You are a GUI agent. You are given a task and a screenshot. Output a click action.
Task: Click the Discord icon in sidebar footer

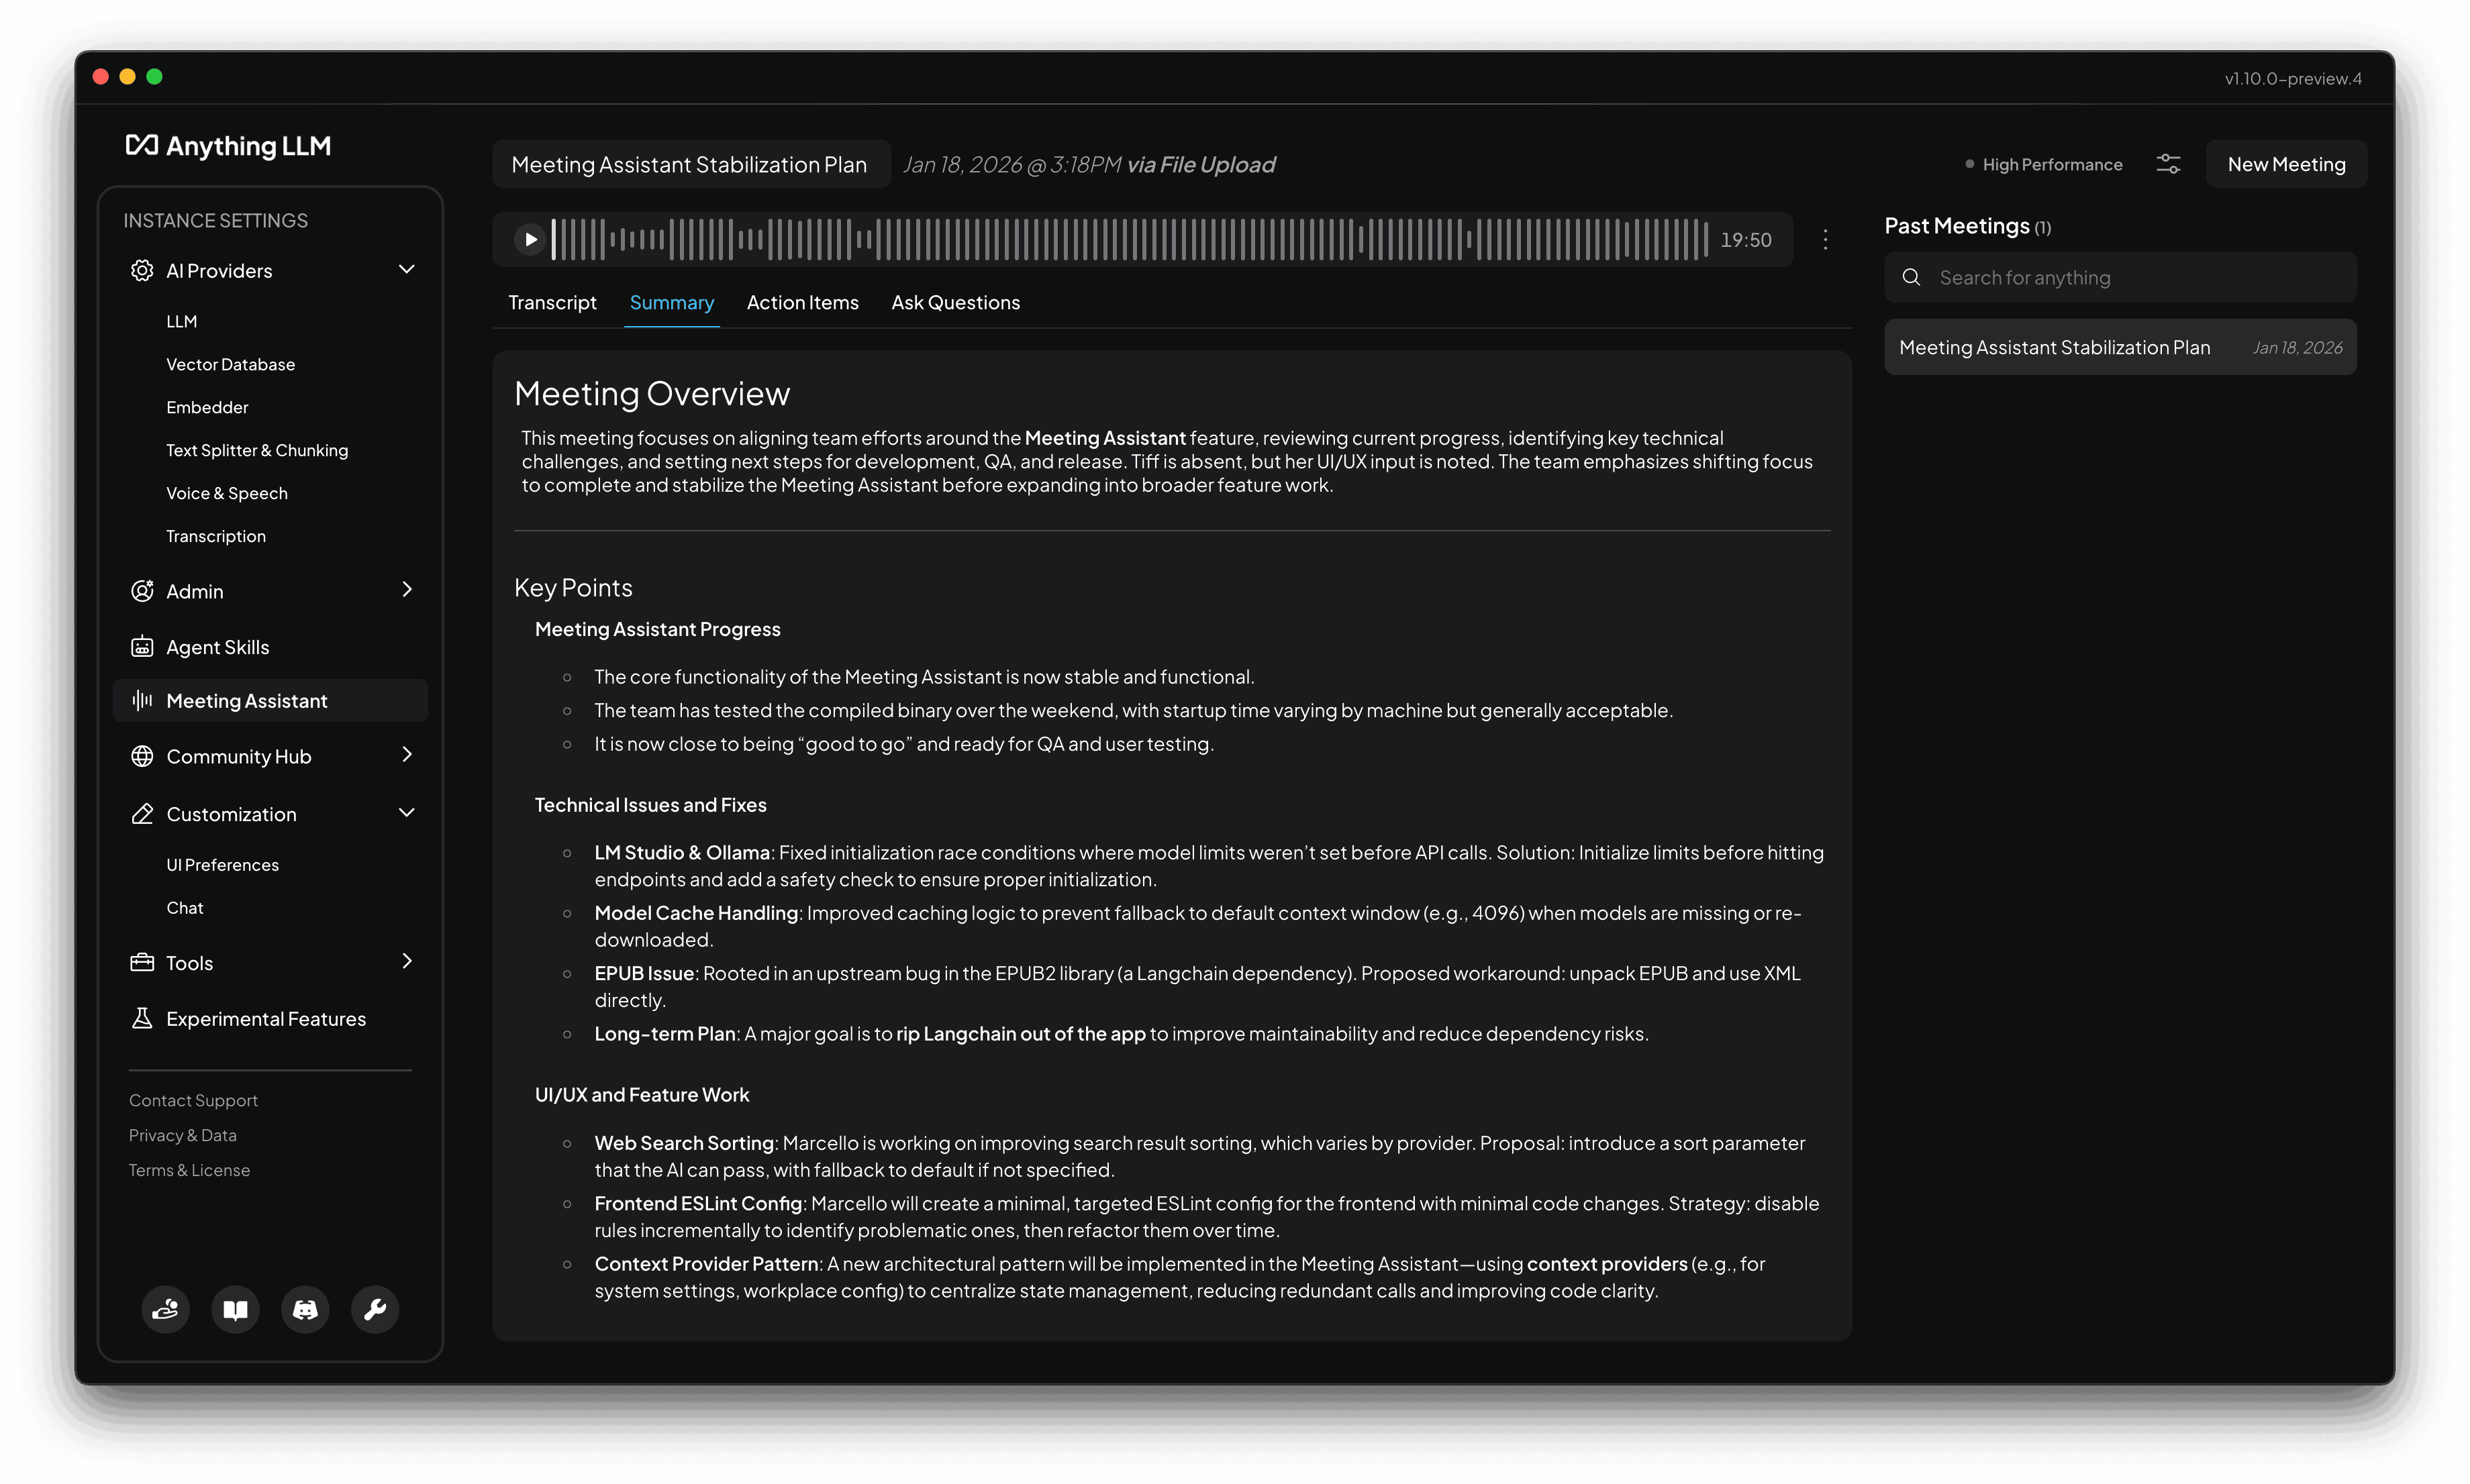point(305,1309)
